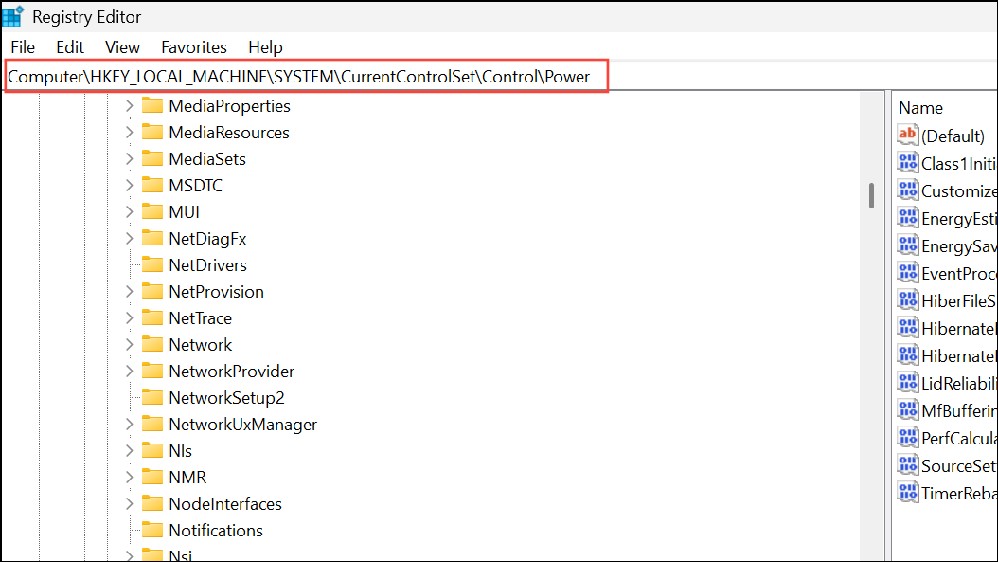998x562 pixels.
Task: Click the EventProc... value icon
Action: 908,272
